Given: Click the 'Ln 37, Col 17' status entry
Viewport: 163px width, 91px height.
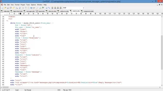Looking at the screenshot, I should (x=6, y=90).
